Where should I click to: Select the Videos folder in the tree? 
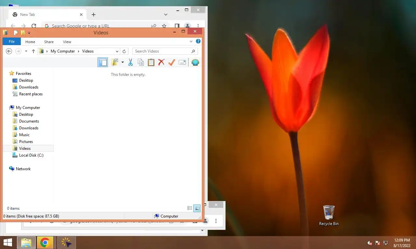[x=28, y=148]
